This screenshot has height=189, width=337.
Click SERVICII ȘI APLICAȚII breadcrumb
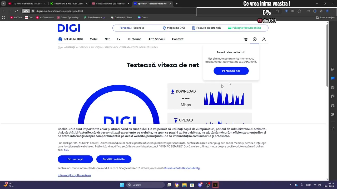click(90, 48)
